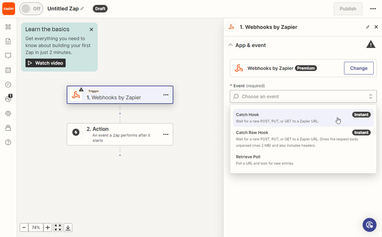Viewport: 382px width, 237px height.
Task: Click the Untitled Zap title
Action: [63, 9]
